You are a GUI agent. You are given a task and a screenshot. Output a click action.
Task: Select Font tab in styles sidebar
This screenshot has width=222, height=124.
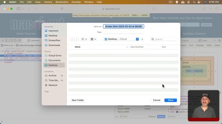pyautogui.click(x=191, y=45)
